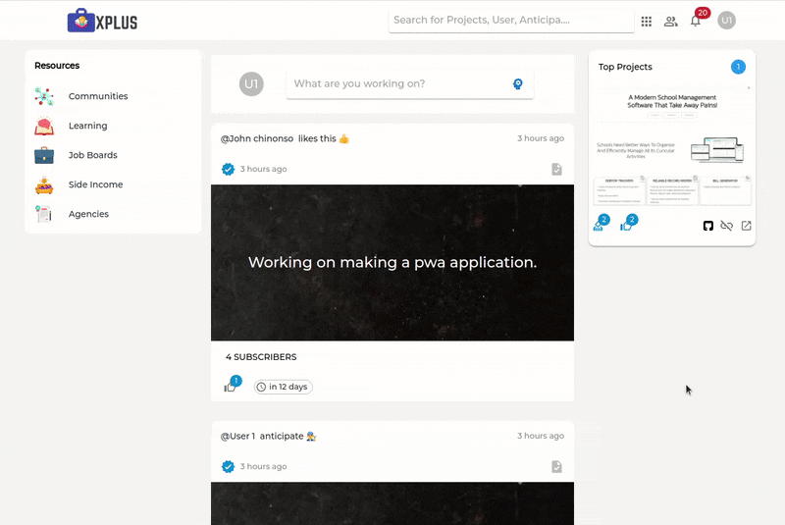This screenshot has height=525, width=785.
Task: Click the Top Projects heading
Action: tap(625, 67)
